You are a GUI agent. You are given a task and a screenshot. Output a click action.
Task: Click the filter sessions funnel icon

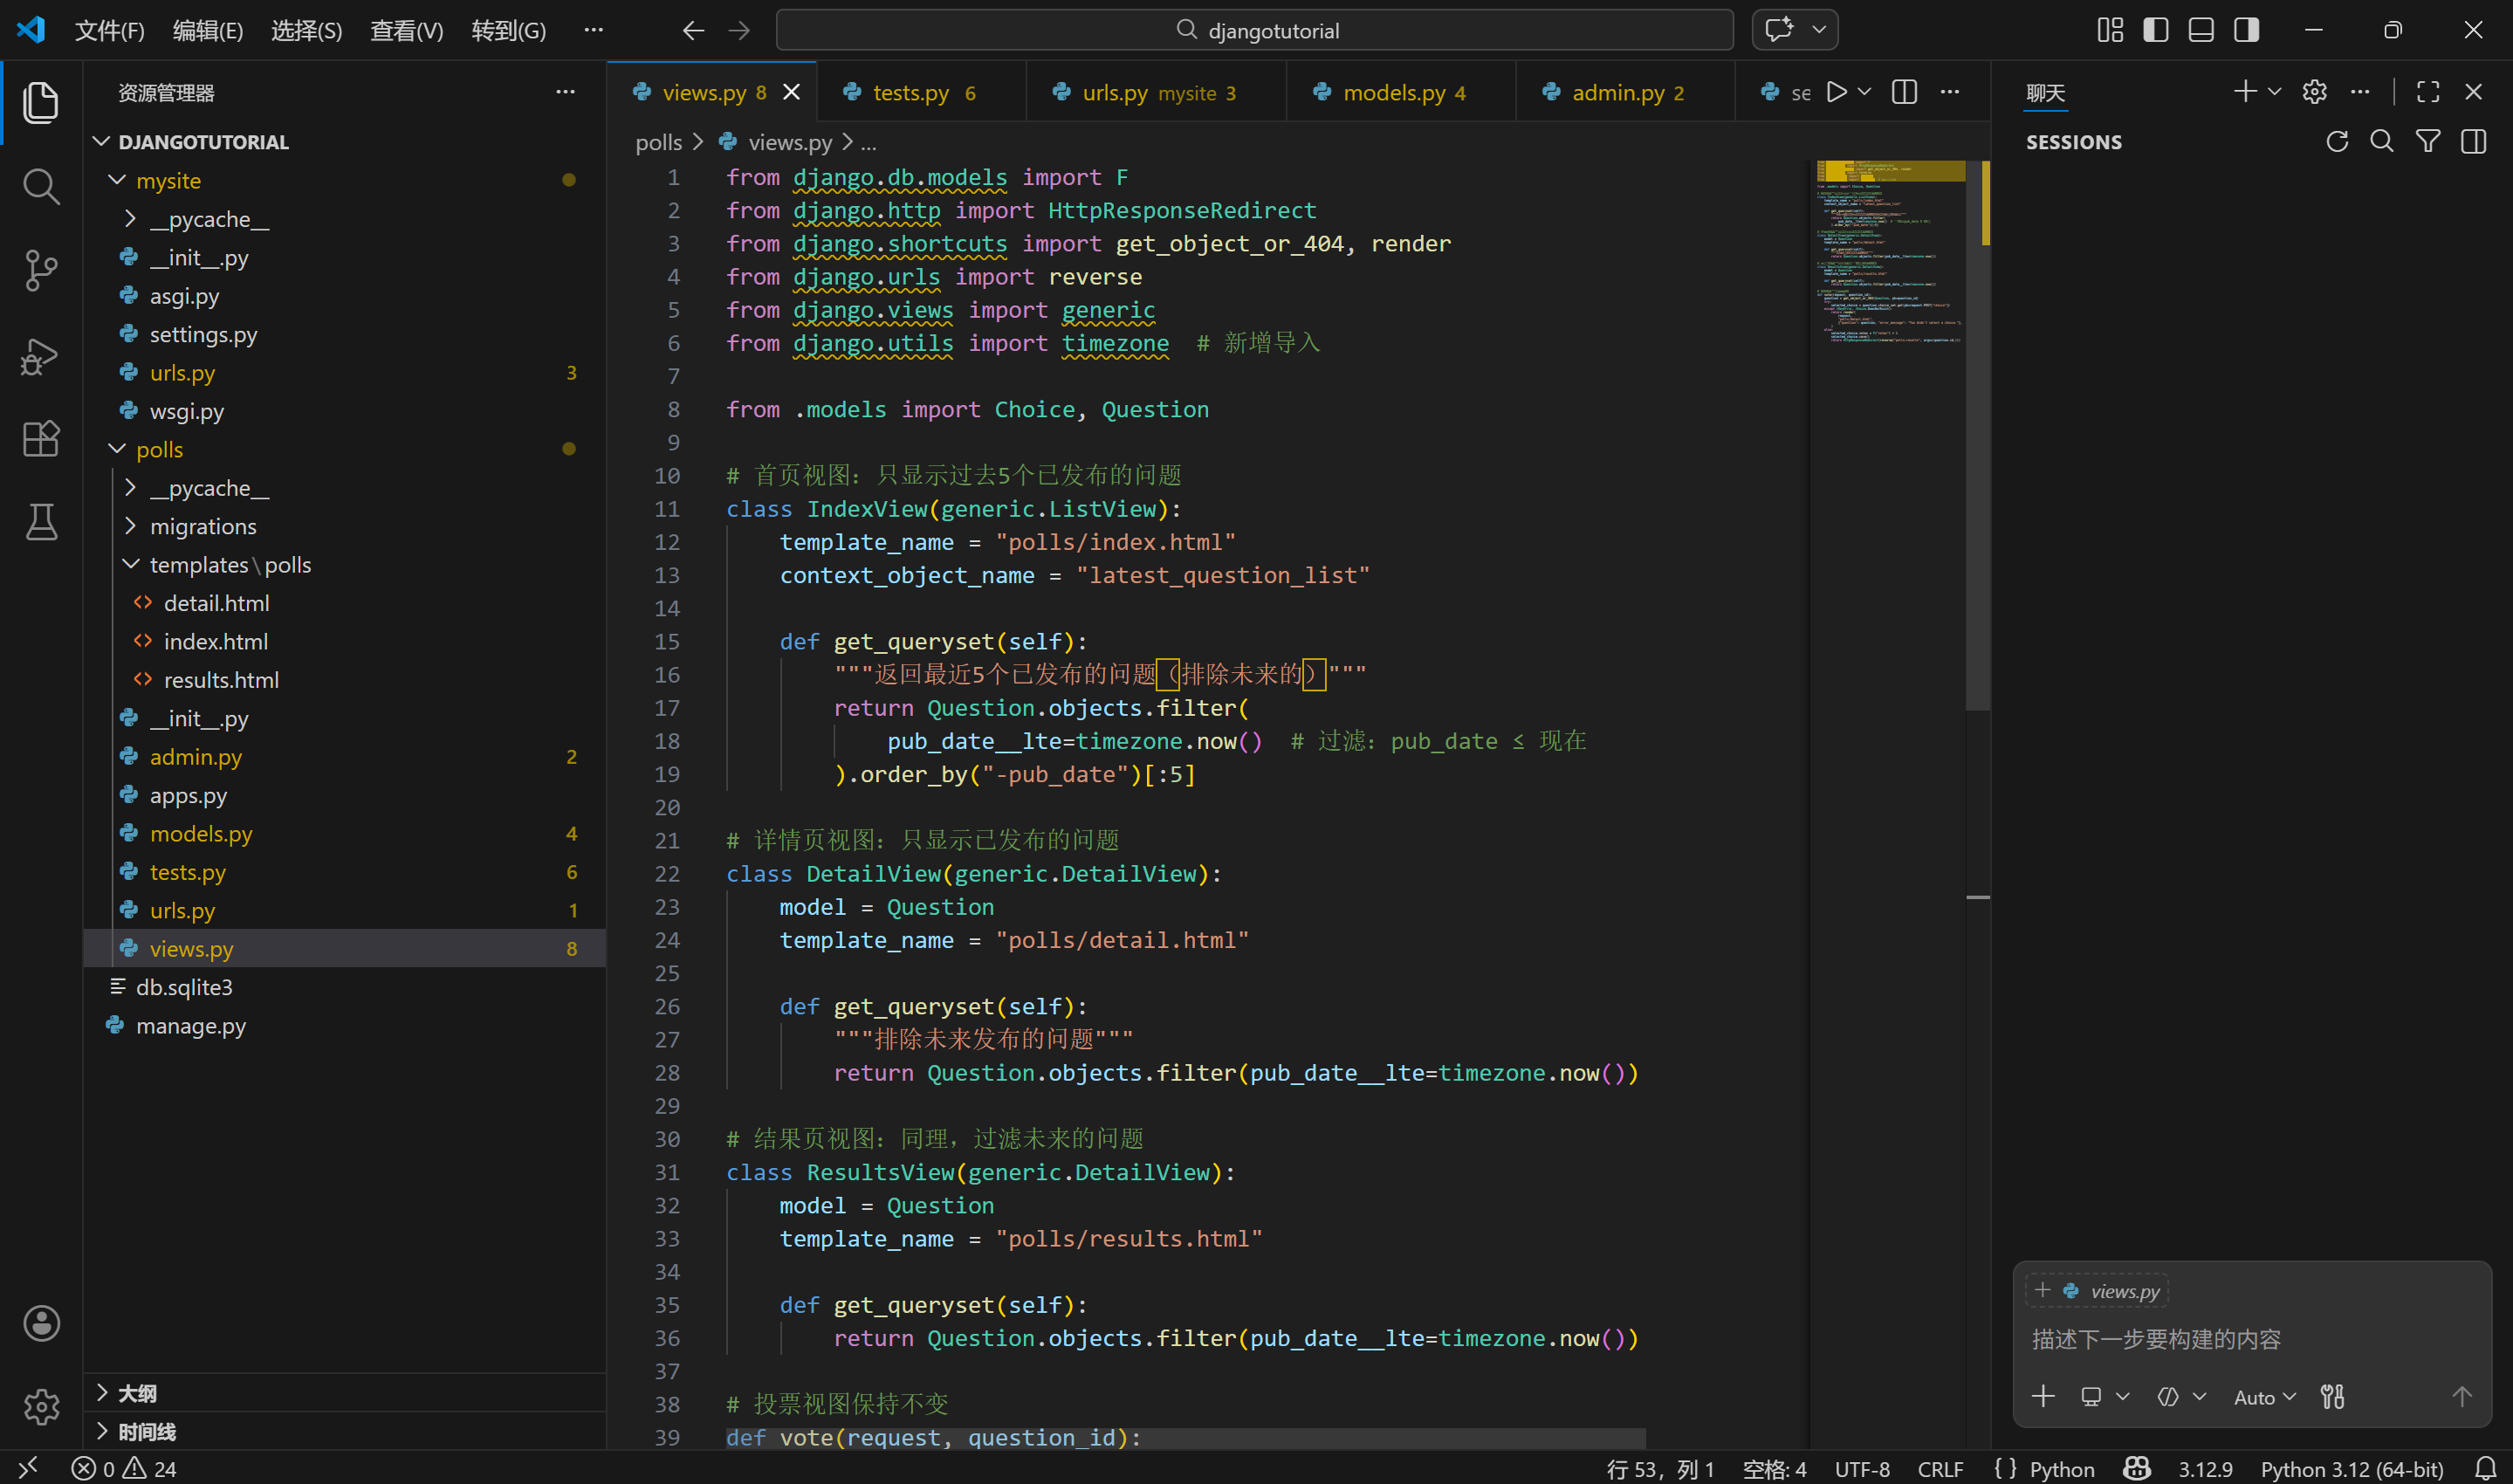coord(2427,141)
